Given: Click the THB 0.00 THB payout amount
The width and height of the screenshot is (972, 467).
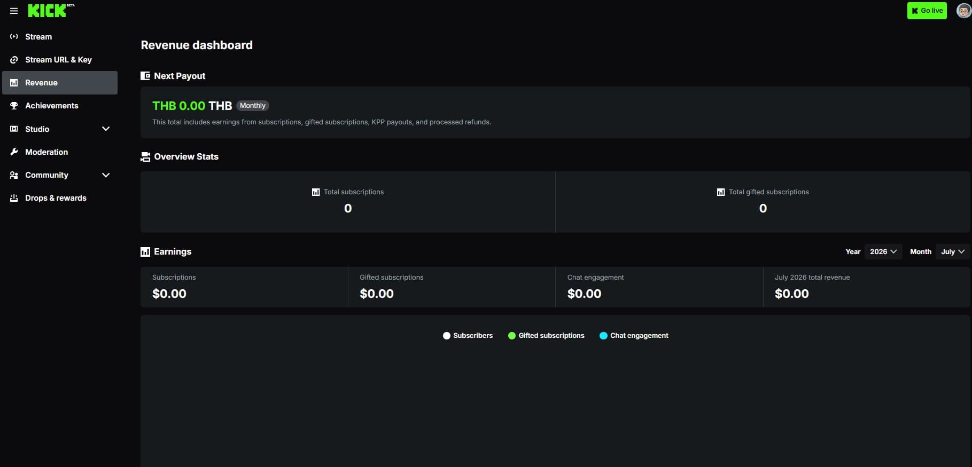Looking at the screenshot, I should point(192,106).
